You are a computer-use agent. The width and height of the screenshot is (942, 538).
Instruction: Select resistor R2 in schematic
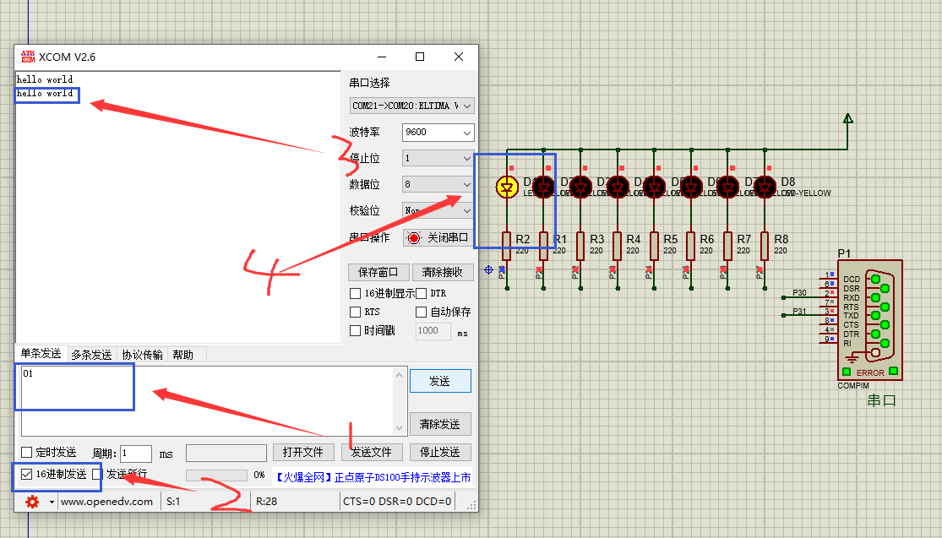[x=506, y=246]
